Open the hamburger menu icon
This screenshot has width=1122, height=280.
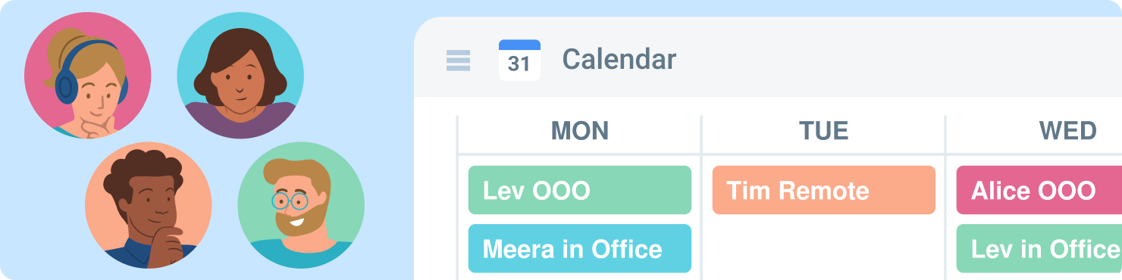coord(458,61)
